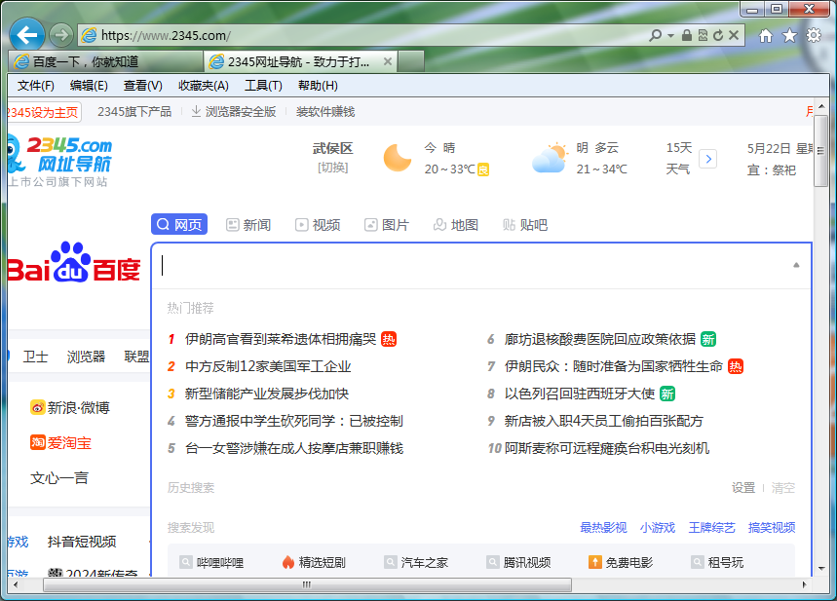
Task: Click the cloudy sun icon for tomorrow
Action: click(550, 158)
